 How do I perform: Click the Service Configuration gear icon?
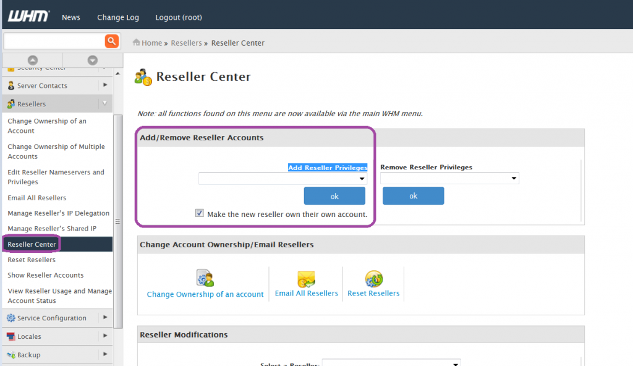(x=11, y=318)
